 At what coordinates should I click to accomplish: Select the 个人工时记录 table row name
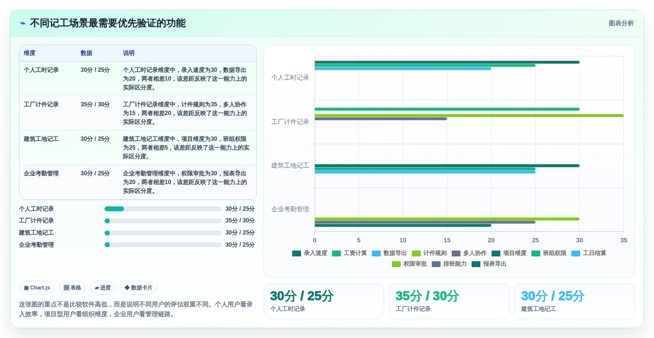(x=41, y=70)
